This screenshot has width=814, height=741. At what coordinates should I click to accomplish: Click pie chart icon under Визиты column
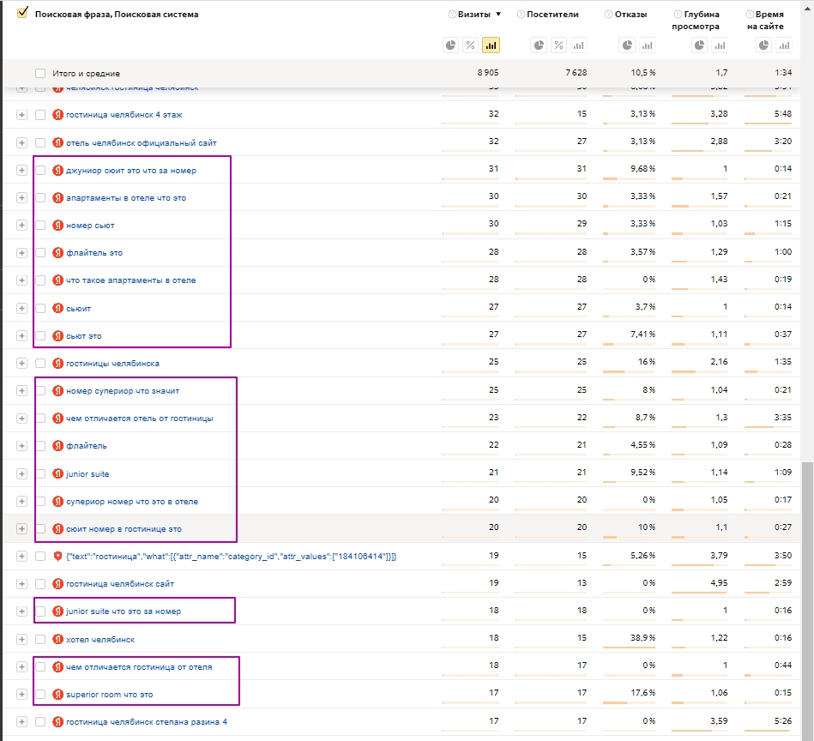pyautogui.click(x=450, y=45)
